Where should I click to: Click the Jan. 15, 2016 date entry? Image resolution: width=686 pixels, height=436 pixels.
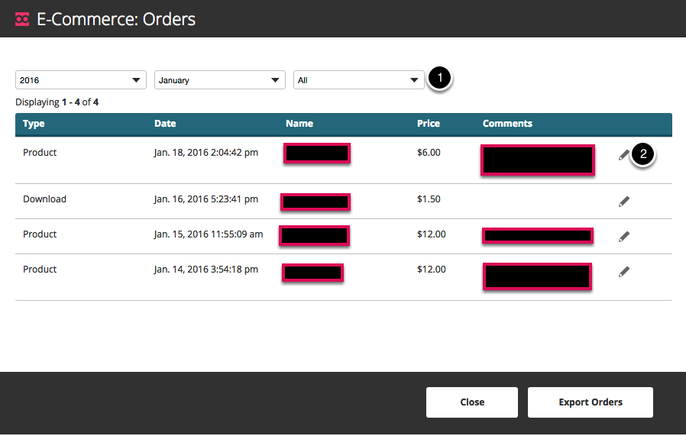(209, 234)
